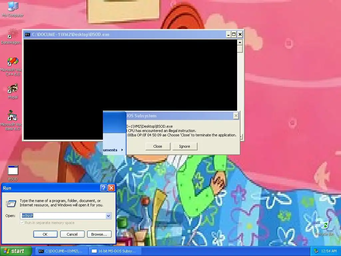
Task: Select Microsoft Visual Basic 6.0 shortcut
Action: pos(11,120)
